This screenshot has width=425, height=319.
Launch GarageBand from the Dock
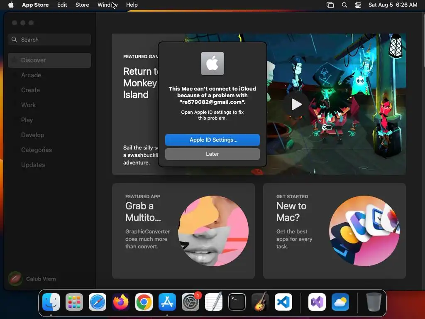tap(260, 302)
